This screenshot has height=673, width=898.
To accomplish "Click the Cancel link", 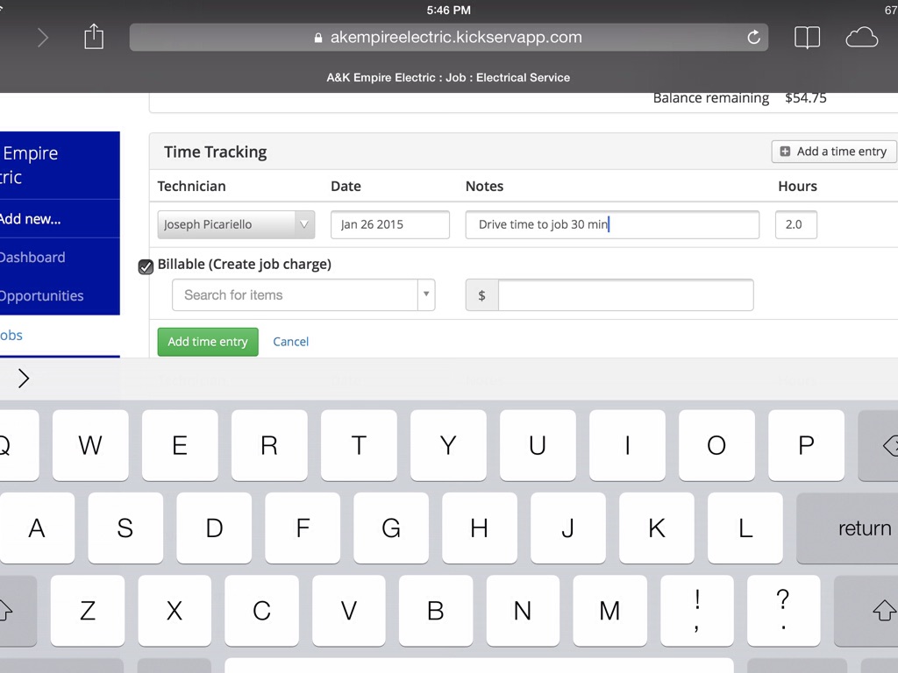I will pyautogui.click(x=290, y=342).
